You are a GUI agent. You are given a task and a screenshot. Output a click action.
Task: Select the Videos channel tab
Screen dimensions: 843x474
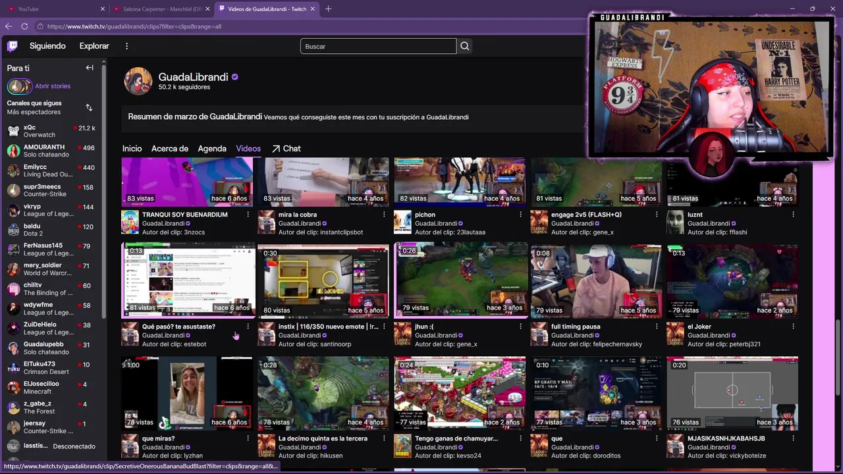tap(248, 149)
